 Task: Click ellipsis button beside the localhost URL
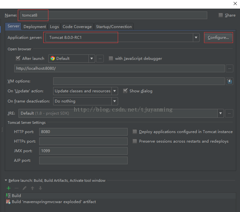[x=229, y=68]
